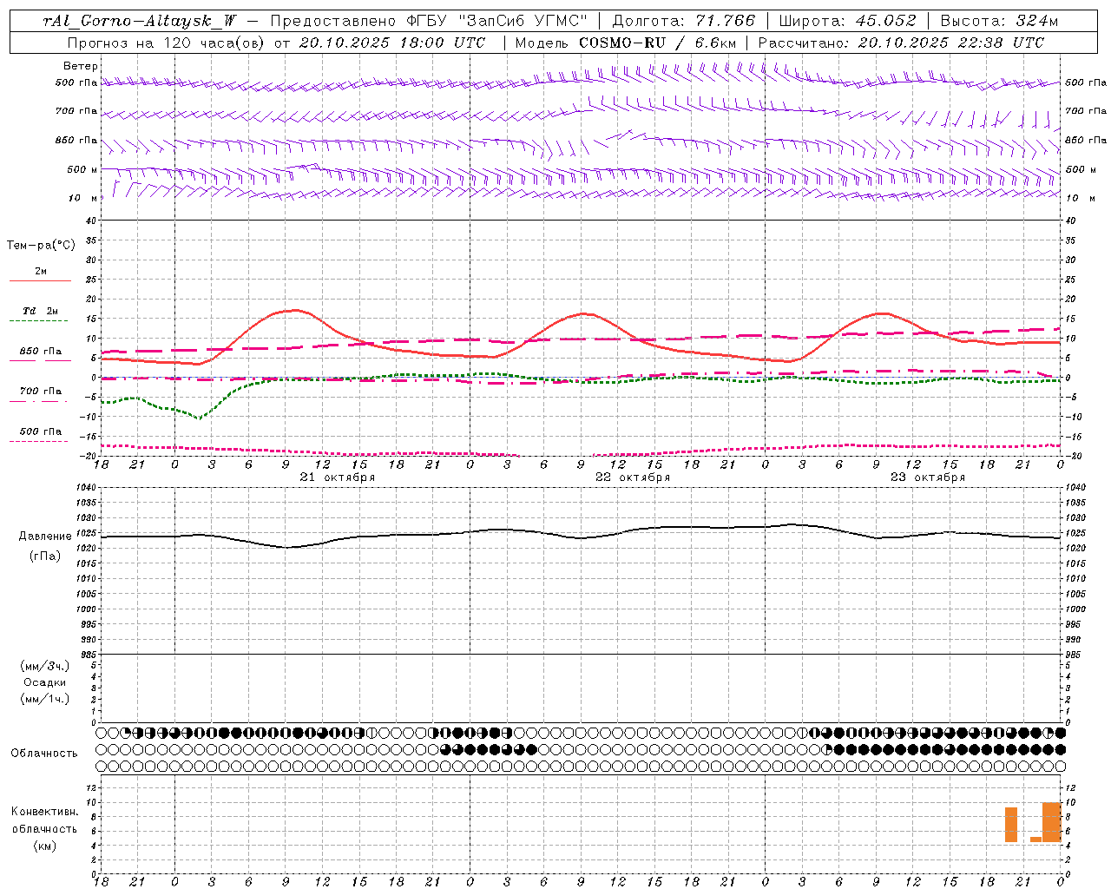Click the tallest orange convective cloud bar
This screenshot has height=889, width=1111.
point(1051,822)
